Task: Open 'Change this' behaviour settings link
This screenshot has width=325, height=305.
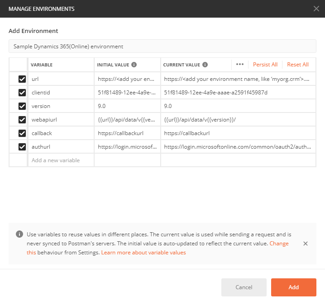Action: 279,244
